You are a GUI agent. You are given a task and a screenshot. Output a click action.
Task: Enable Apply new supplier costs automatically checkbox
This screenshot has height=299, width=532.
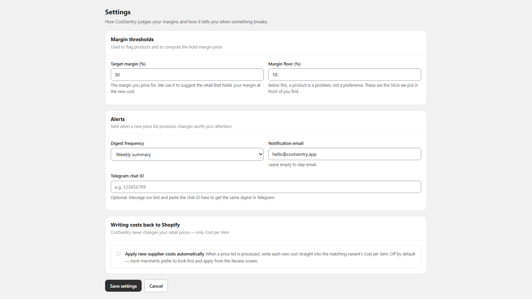(x=118, y=253)
